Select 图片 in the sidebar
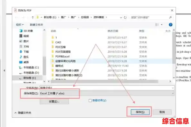Image resolution: width=191 pixels, height=127 pixels. tap(26, 41)
